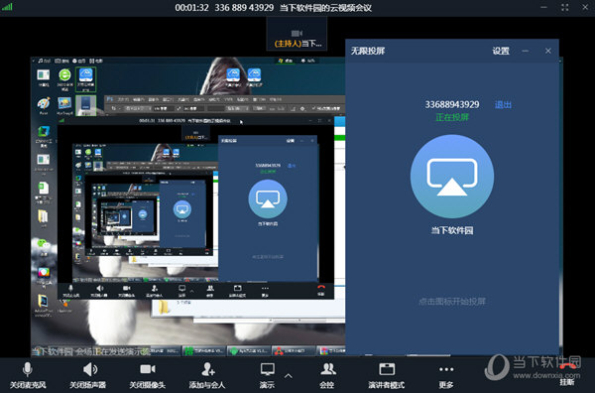Screen dimensions: 595x393
Task: Click the 退出 link beside the meeting number
Action: (x=503, y=104)
